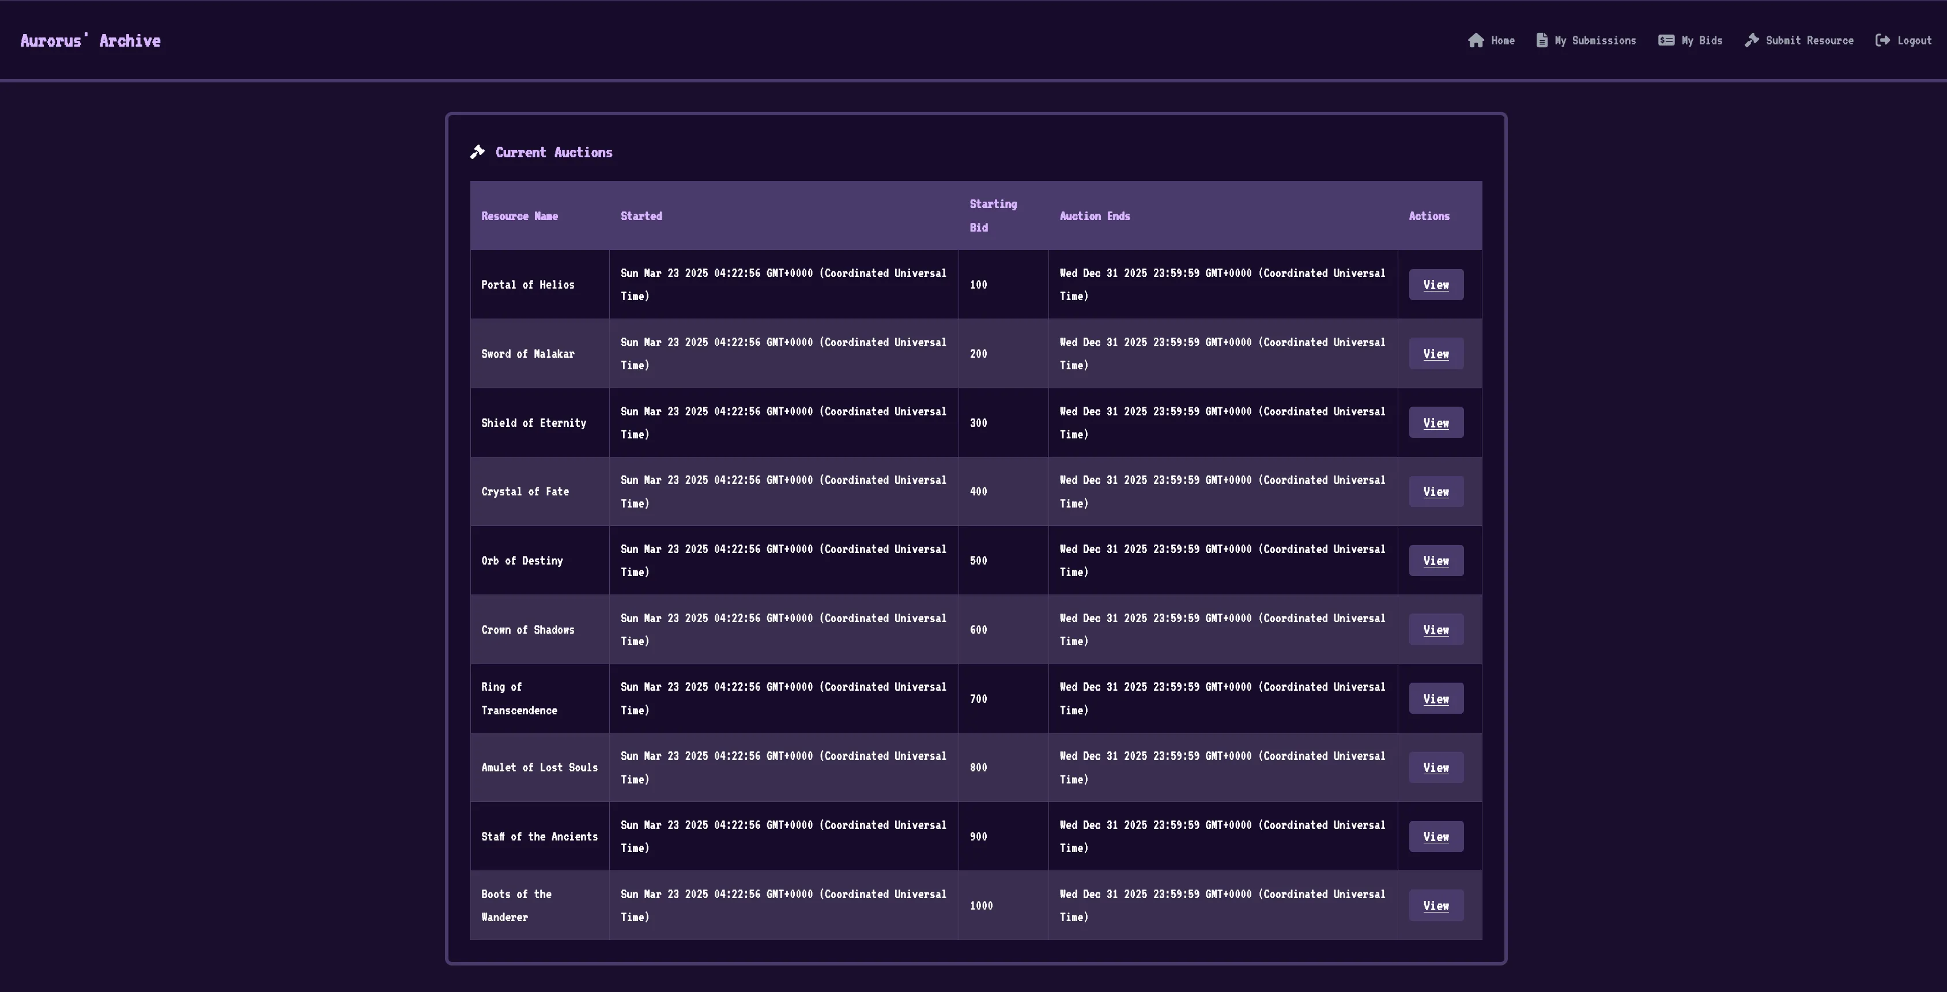Screen dimensions: 1947x992
Task: Click the gavel icon beside Current Auctions
Action: (478, 152)
